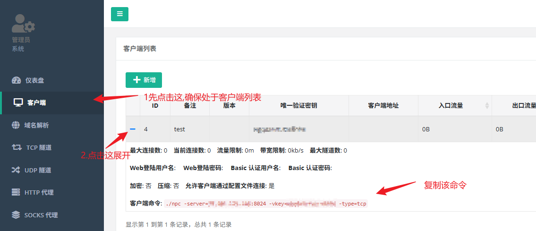Click the Web登陆密码 label
Image resolution: width=536 pixels, height=231 pixels.
[x=203, y=168]
